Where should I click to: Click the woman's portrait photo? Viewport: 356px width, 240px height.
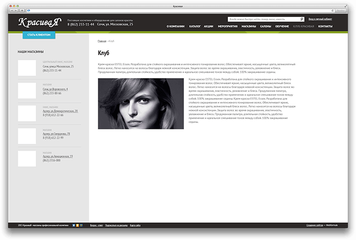pos(141,103)
